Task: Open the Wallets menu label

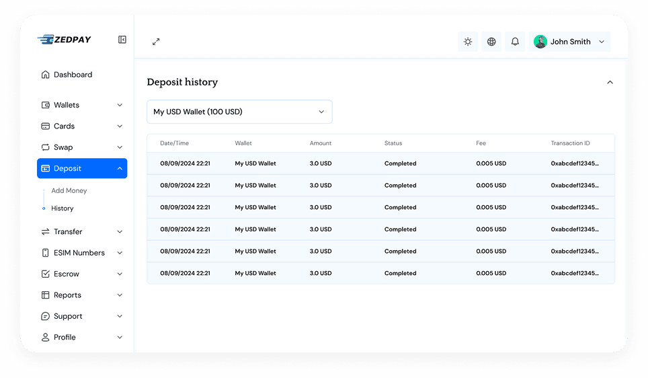Action: click(x=67, y=105)
